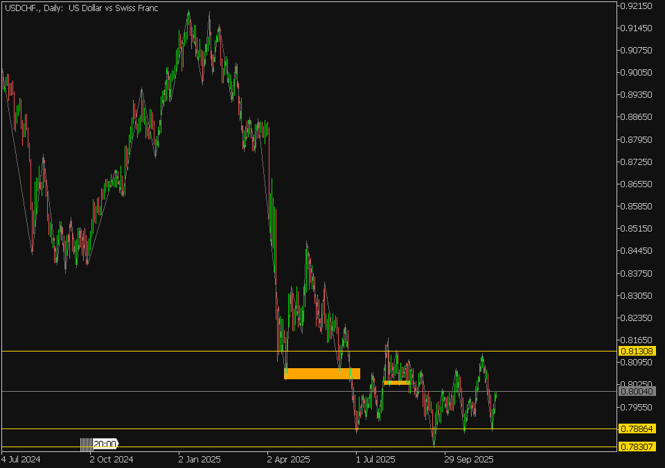Click the striped bar next to 20:00

[86, 444]
